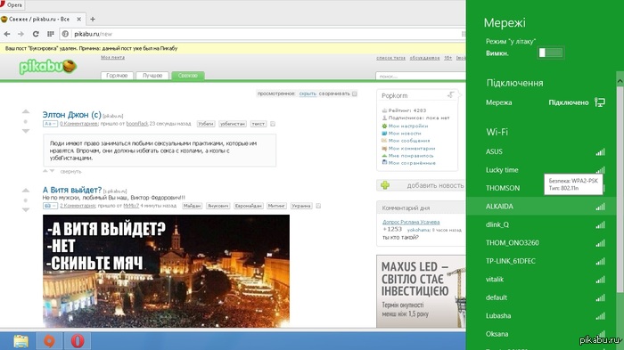Open Мои сообщения in the sidebar
This screenshot has height=350, width=624.
point(408,141)
